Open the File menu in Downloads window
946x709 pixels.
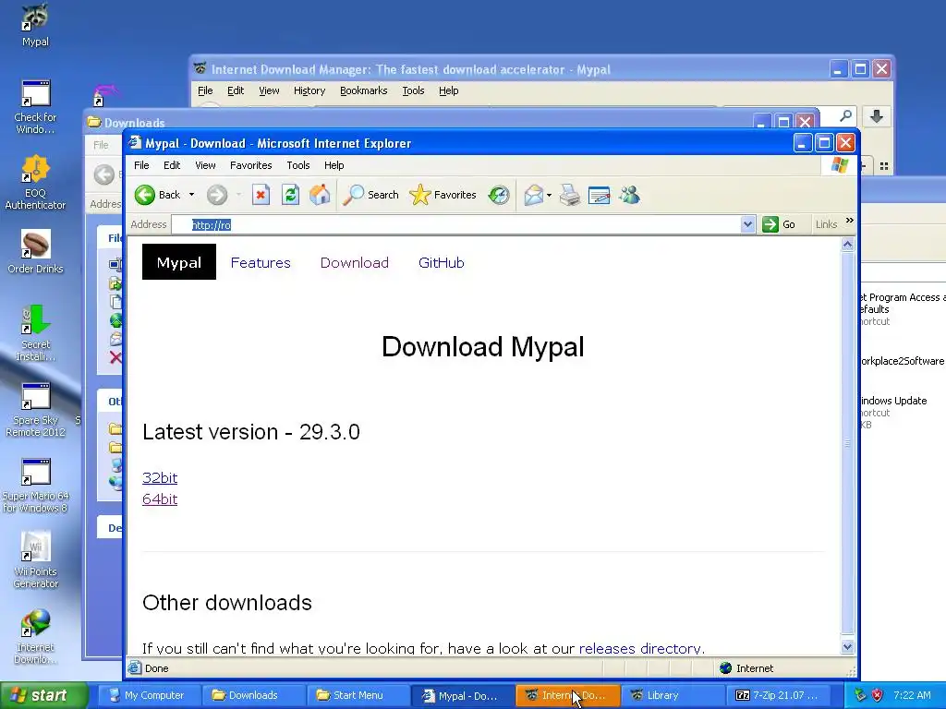tap(101, 145)
